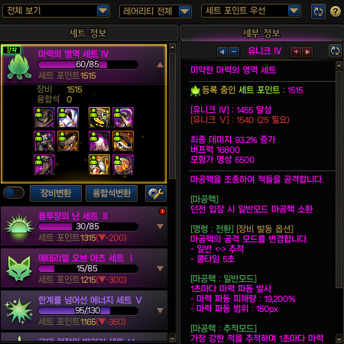Open the wrench and gear settings icon
The height and width of the screenshot is (344, 344).
click(x=156, y=193)
